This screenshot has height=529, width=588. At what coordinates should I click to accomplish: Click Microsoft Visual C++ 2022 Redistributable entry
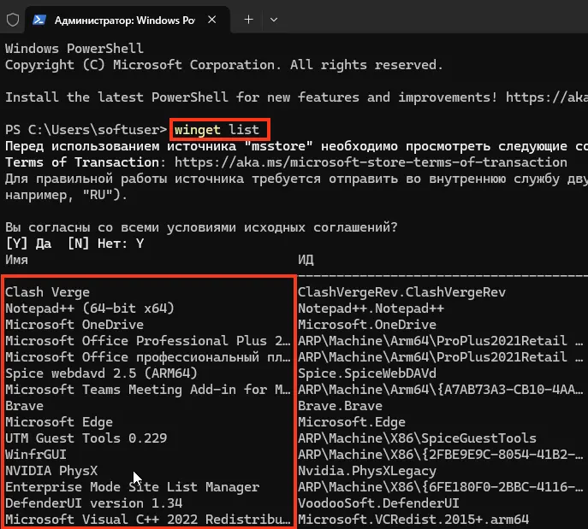tap(148, 520)
